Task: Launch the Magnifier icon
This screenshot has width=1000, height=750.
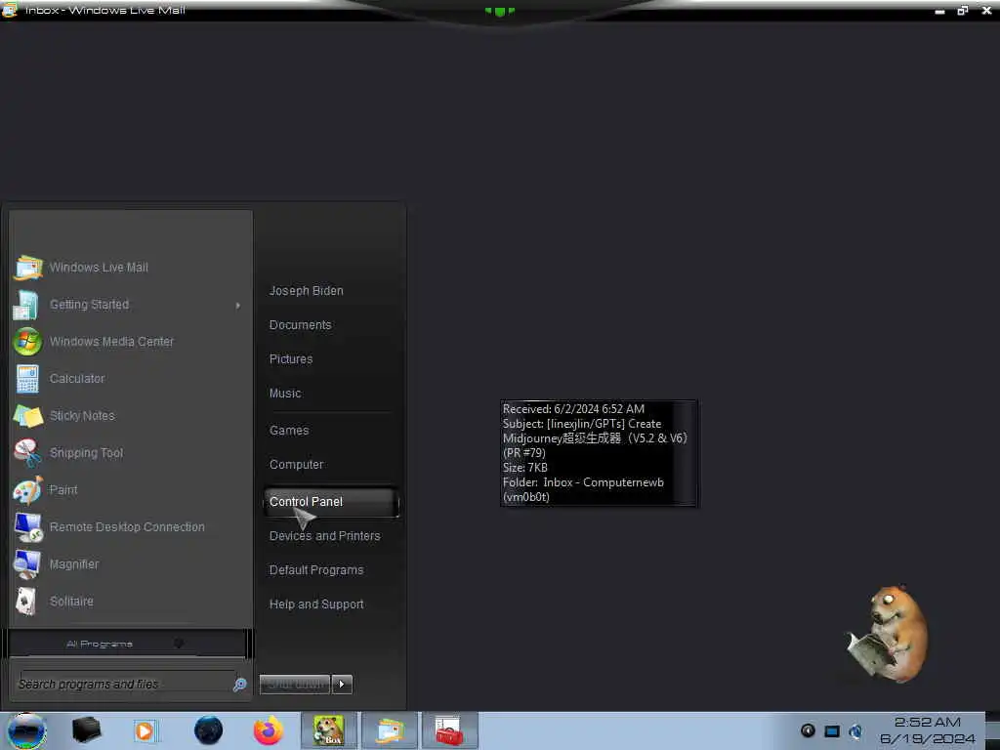Action: 27,564
